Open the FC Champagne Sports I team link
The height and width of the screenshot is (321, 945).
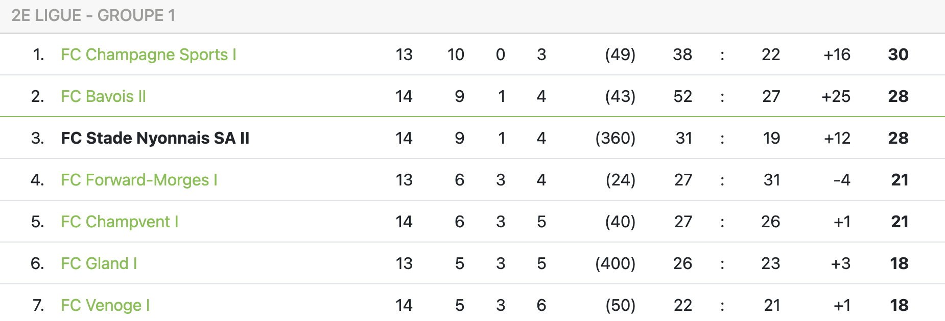click(x=148, y=55)
